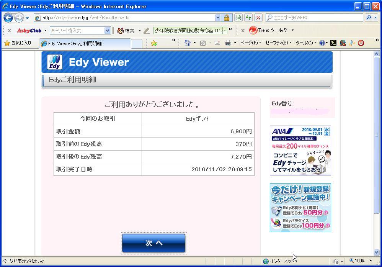The width and height of the screenshot is (382, 267).
Task: Open the 100% zoom level control
Action: coord(361,261)
